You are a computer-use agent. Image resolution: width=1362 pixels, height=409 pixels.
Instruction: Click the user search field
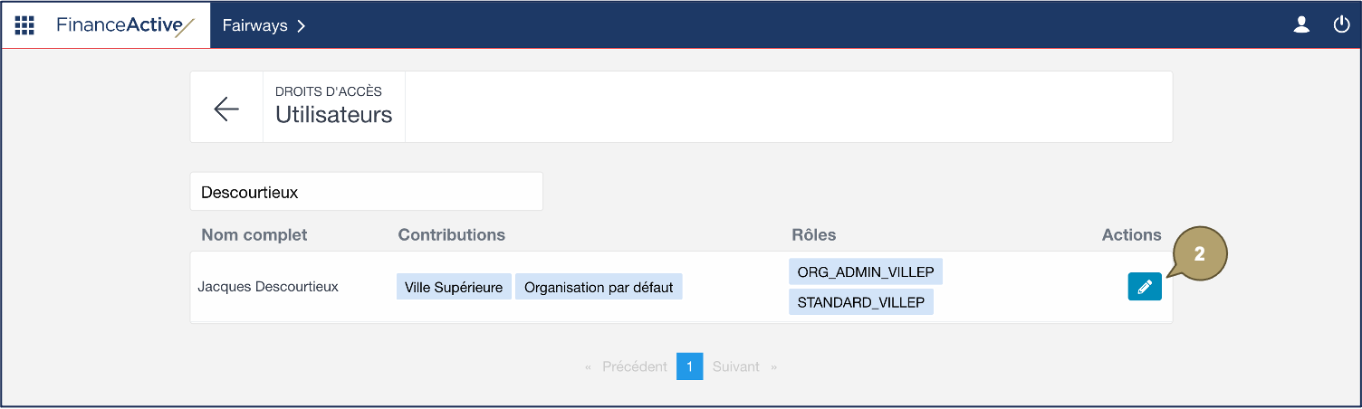tap(366, 192)
